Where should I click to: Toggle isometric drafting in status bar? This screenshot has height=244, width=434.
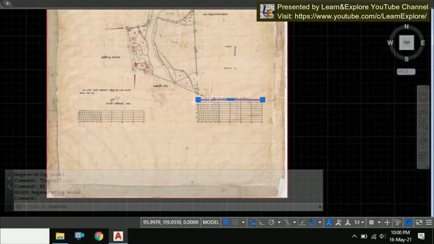(x=288, y=222)
